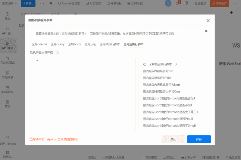Open 自动化测试 in the sidebar
Image resolution: width=241 pixels, height=160 pixels.
7,60
